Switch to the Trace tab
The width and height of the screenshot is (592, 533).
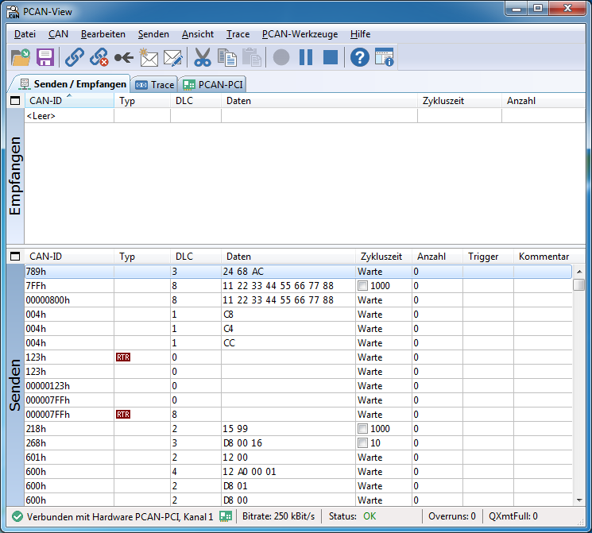click(x=155, y=84)
